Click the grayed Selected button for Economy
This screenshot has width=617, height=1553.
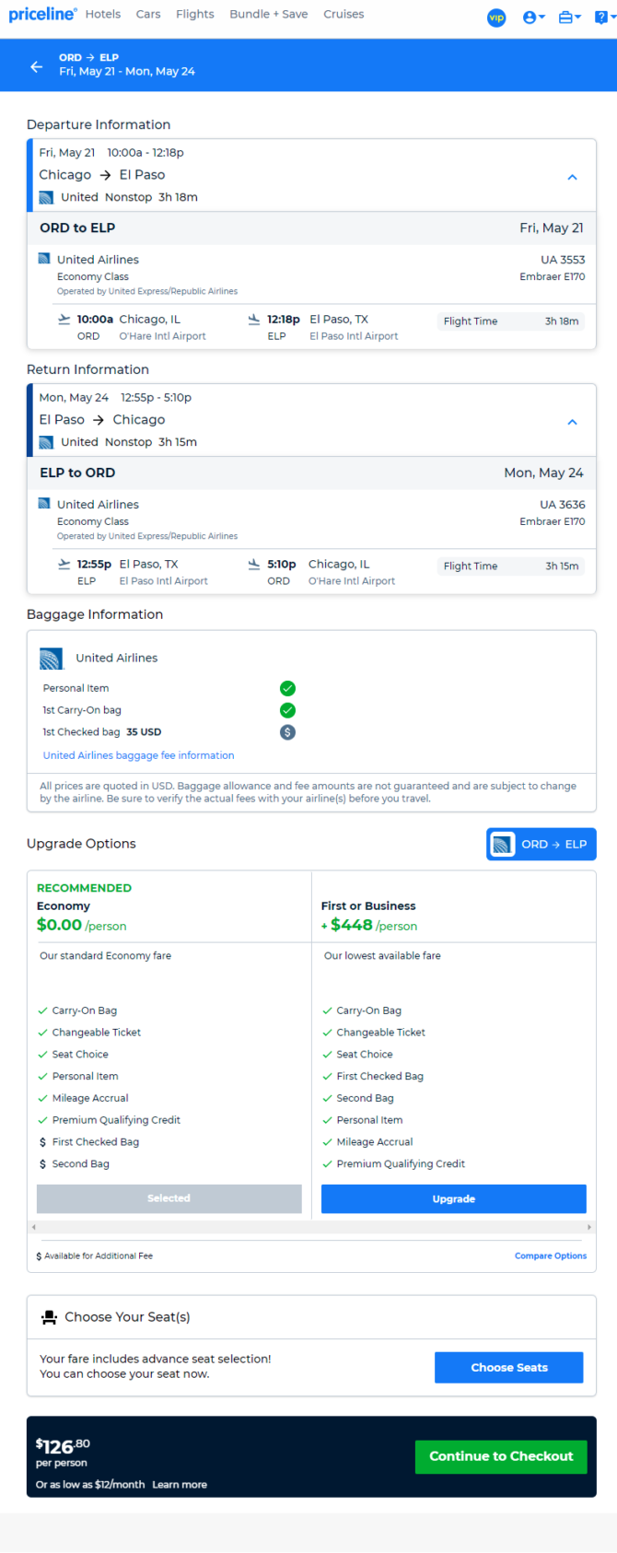click(x=169, y=1198)
